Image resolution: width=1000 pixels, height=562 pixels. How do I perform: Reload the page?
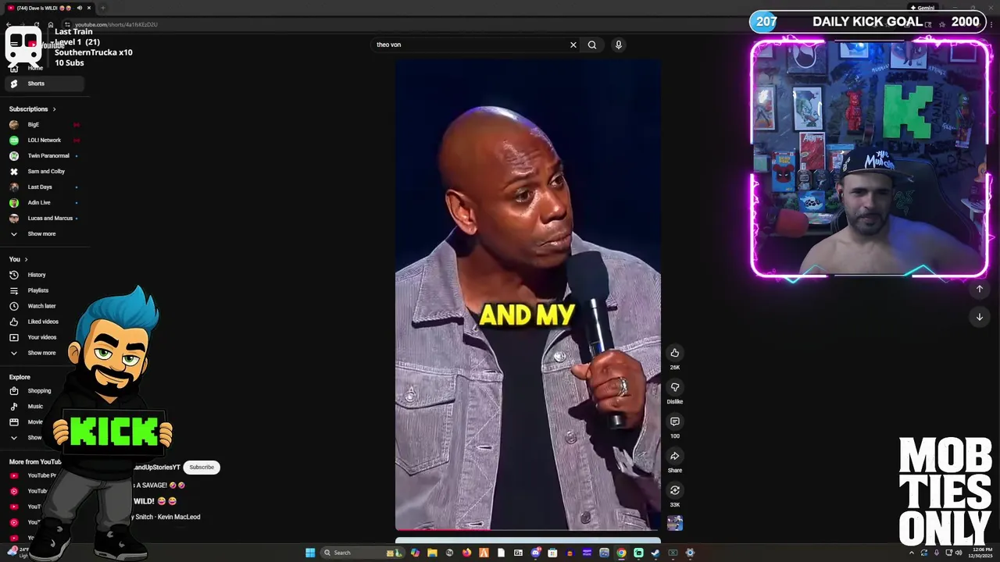pyautogui.click(x=37, y=24)
